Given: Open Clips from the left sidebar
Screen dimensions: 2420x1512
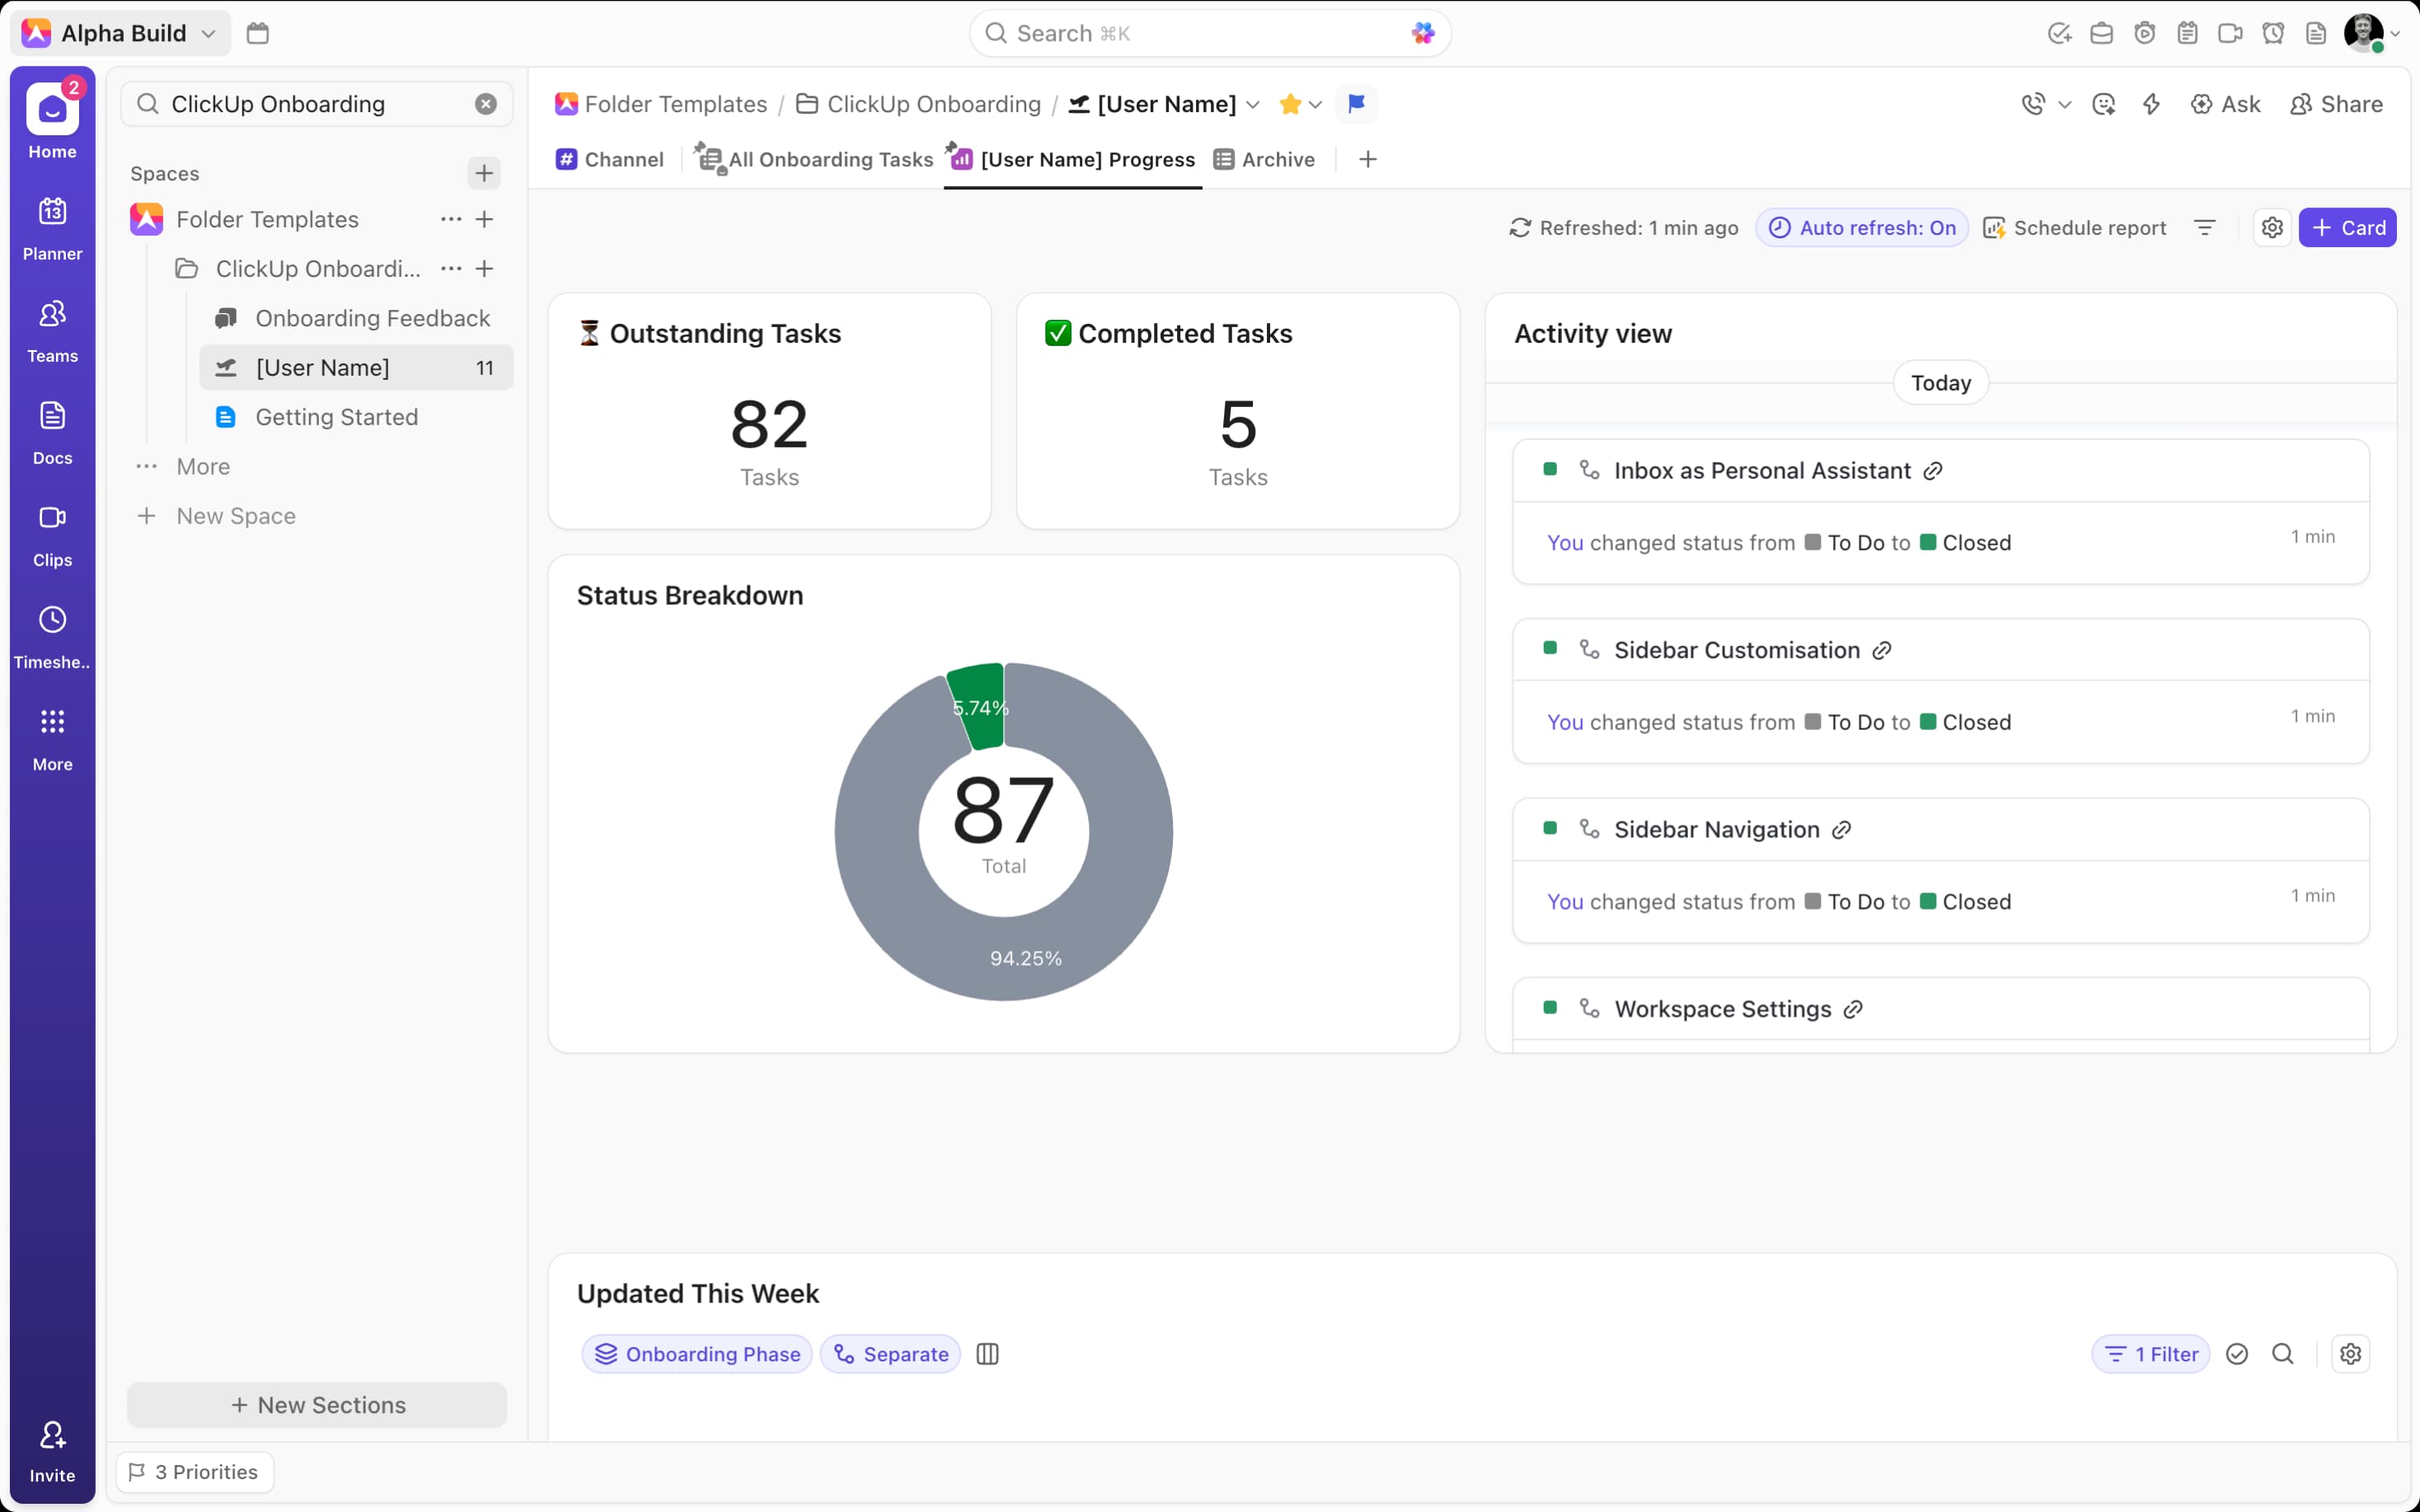Looking at the screenshot, I should [x=52, y=534].
